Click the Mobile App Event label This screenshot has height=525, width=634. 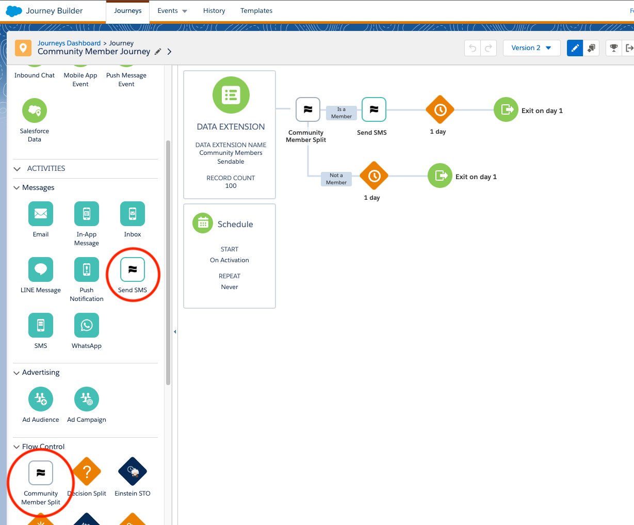point(80,79)
